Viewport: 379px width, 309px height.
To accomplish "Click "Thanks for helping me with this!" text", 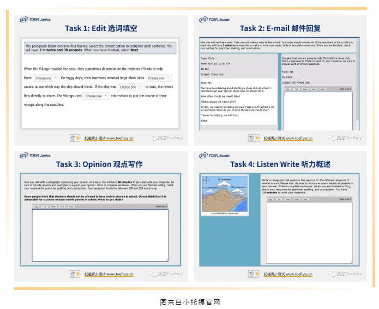I will (x=220, y=115).
